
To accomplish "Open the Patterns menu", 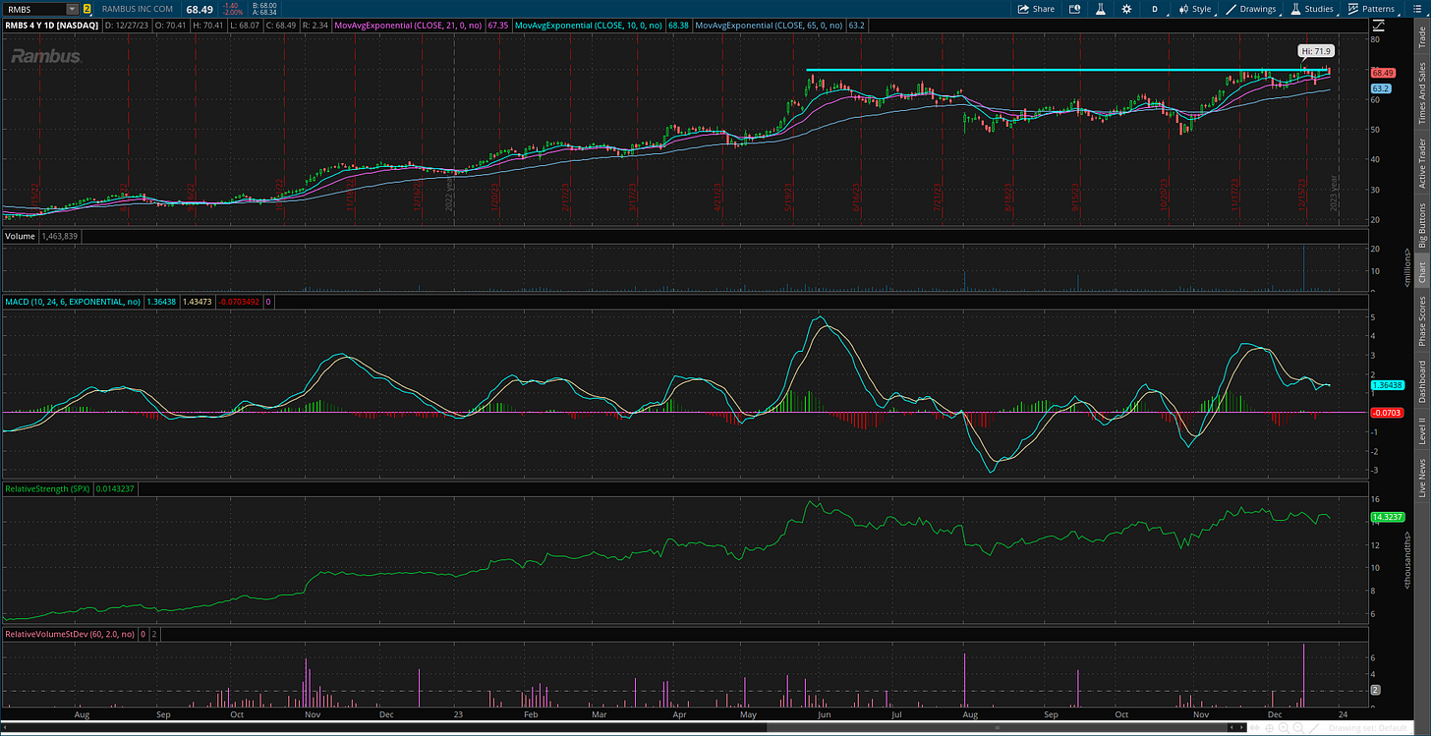I will point(1370,8).
